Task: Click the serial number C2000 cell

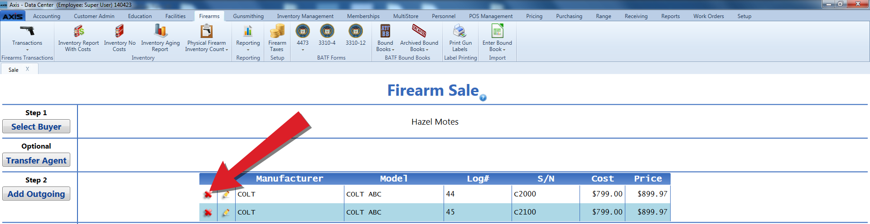Action: pyautogui.click(x=546, y=194)
